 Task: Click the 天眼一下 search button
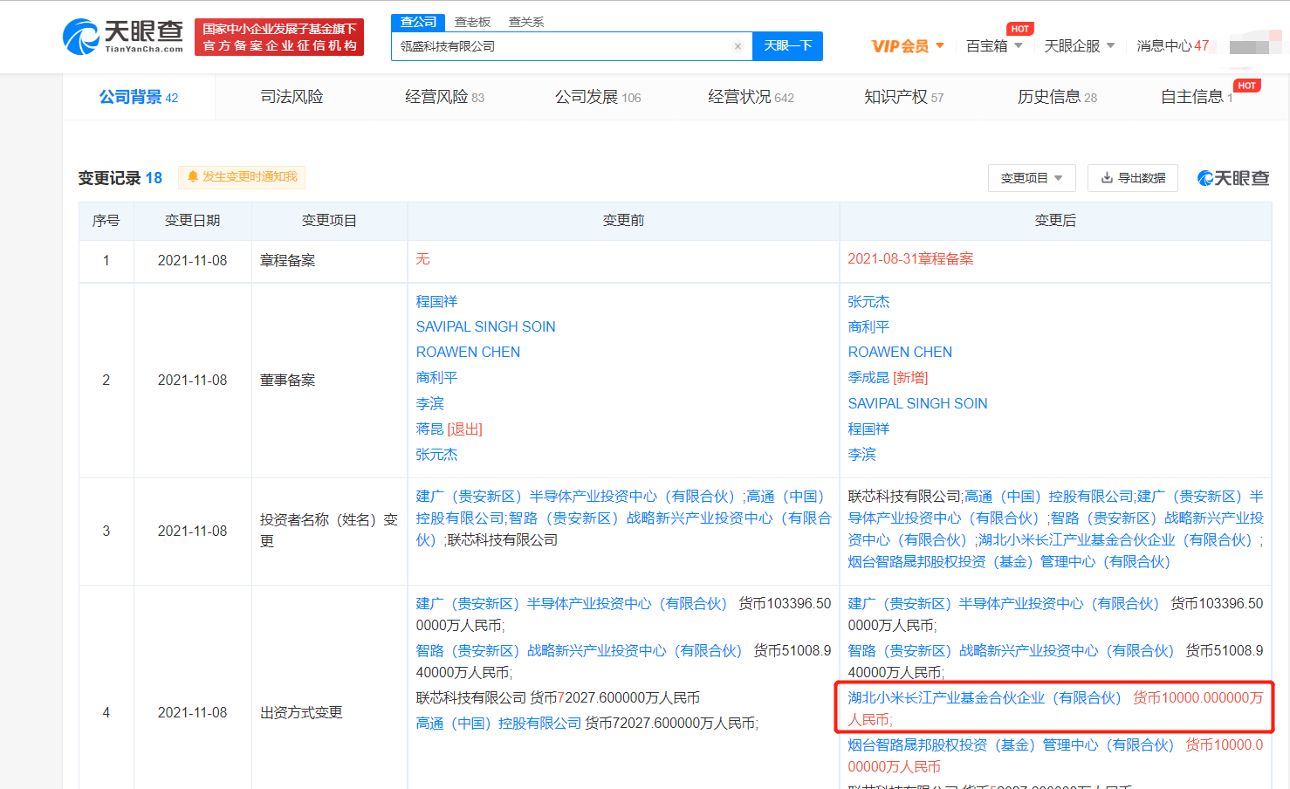pos(787,46)
